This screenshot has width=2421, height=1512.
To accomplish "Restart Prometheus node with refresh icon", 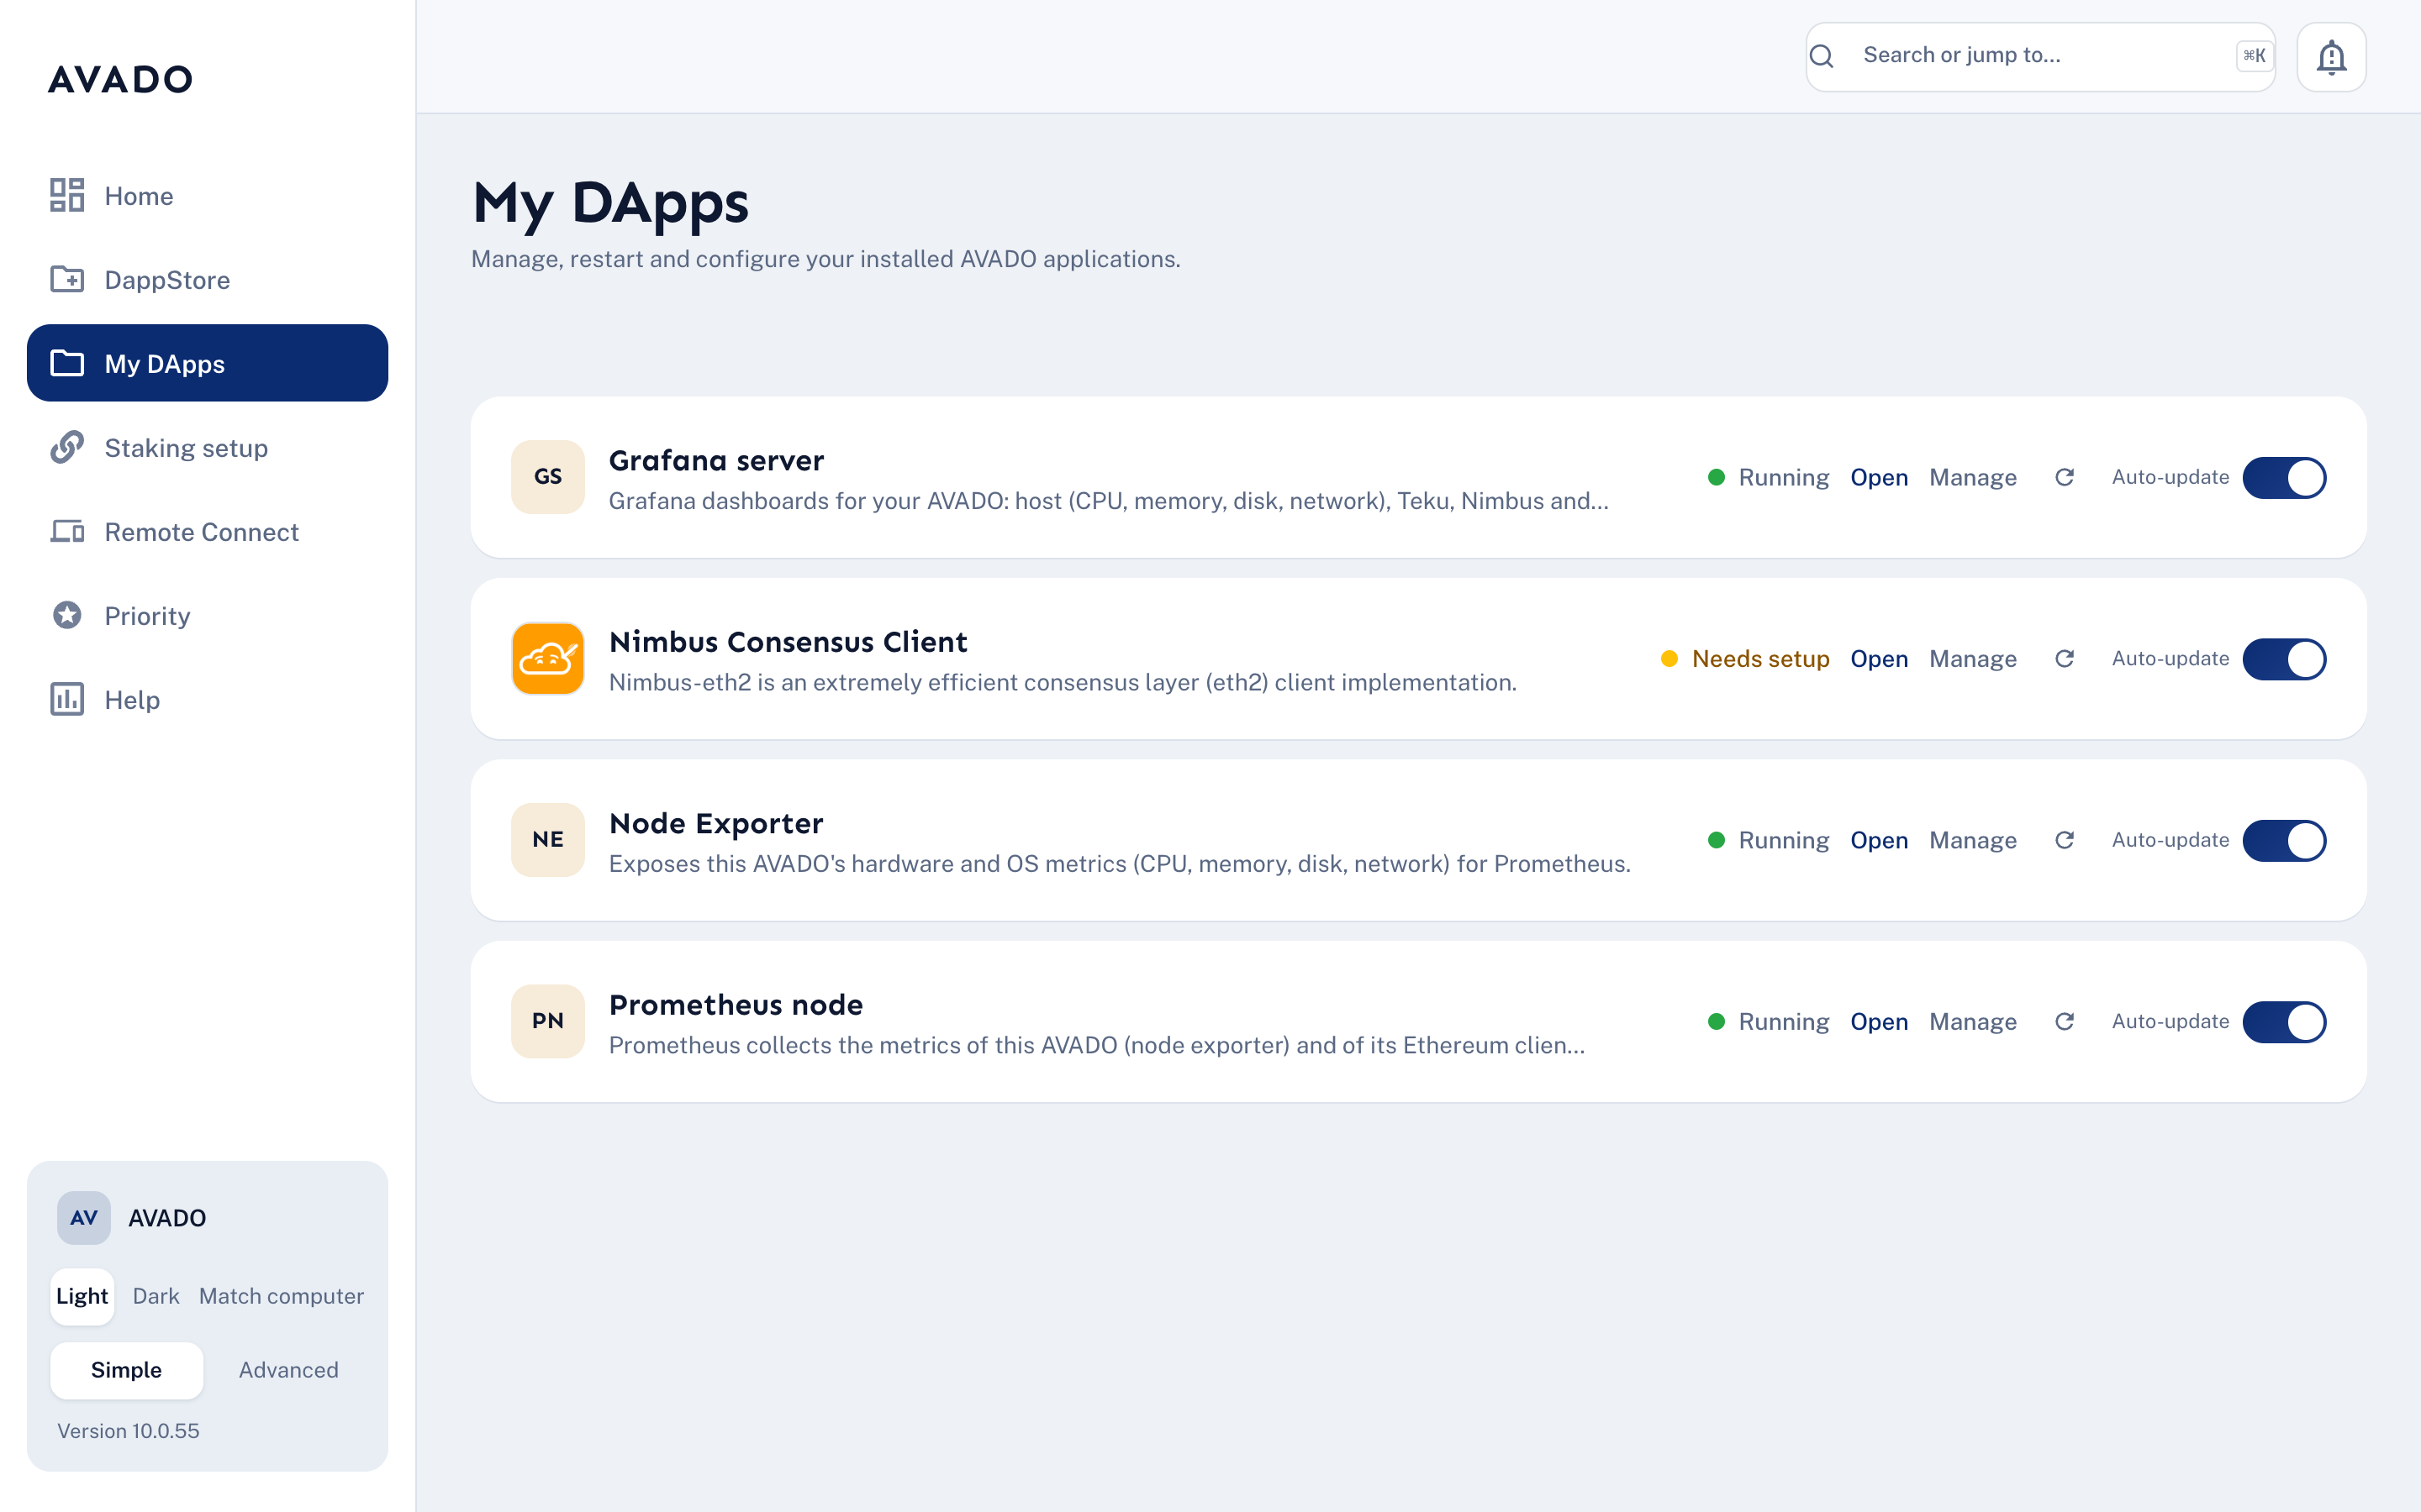I will click(x=2064, y=1022).
